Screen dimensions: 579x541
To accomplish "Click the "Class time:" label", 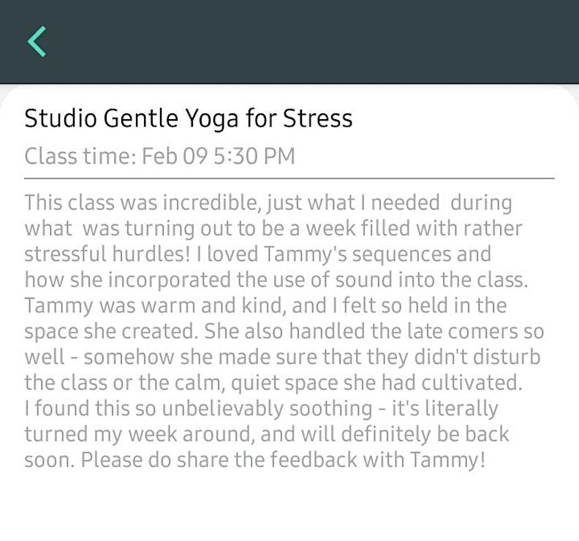I will 80,156.
